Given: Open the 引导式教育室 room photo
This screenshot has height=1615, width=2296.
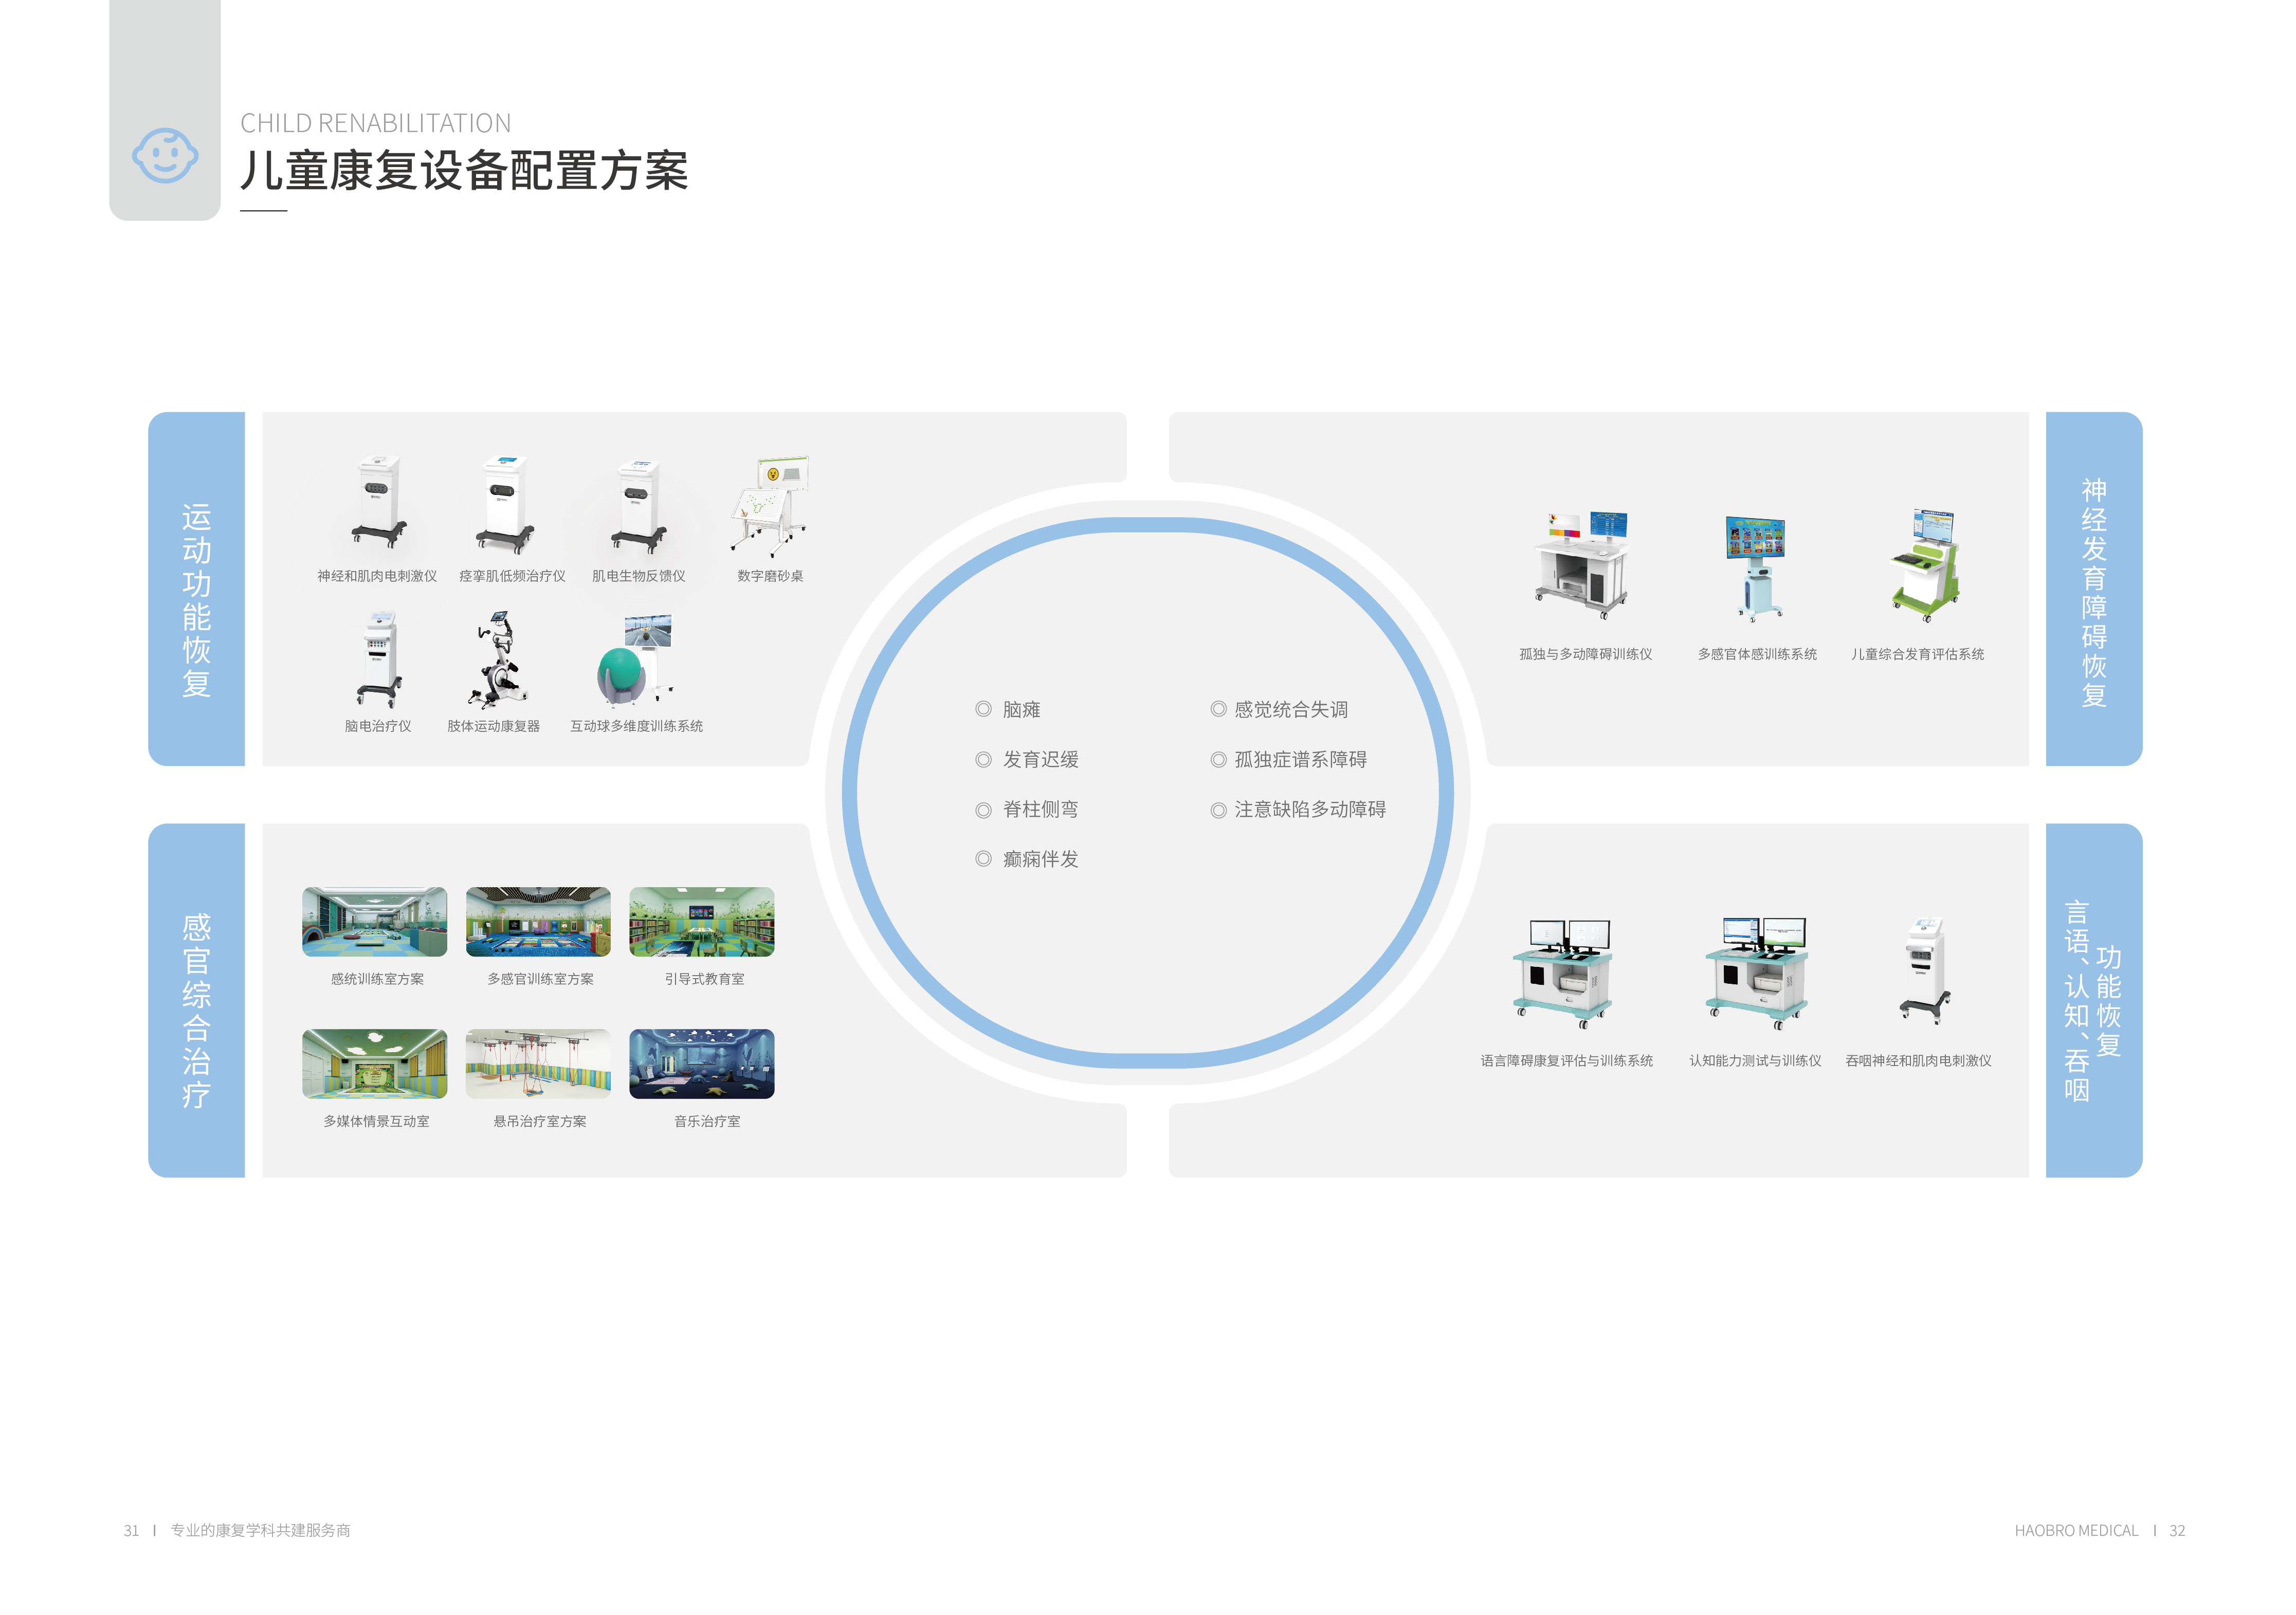Looking at the screenshot, I should tap(702, 921).
